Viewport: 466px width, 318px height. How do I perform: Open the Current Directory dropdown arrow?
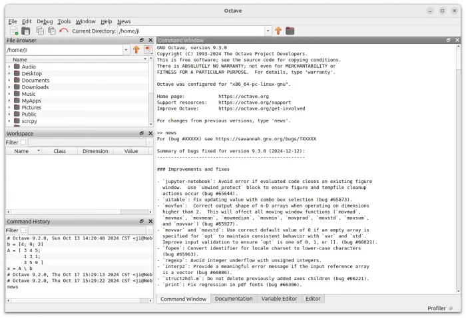tap(268, 31)
